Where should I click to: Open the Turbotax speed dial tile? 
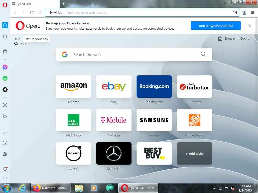195,86
